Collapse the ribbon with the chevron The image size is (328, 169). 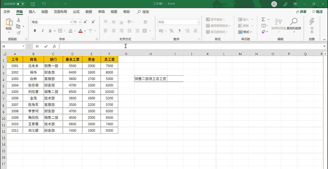tap(324, 39)
